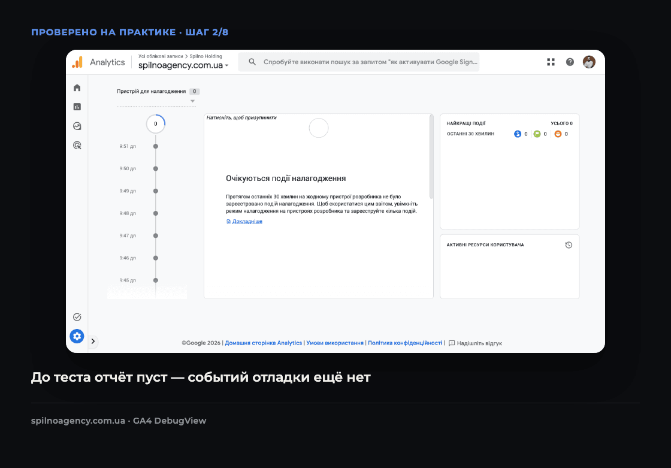The width and height of the screenshot is (671, 468).
Task: Select the 9:45 дп timeline marker
Action: [x=156, y=280]
